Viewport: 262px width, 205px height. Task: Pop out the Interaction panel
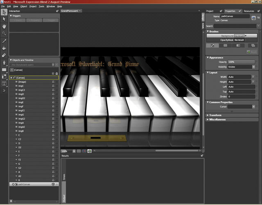pyautogui.click(x=57, y=11)
